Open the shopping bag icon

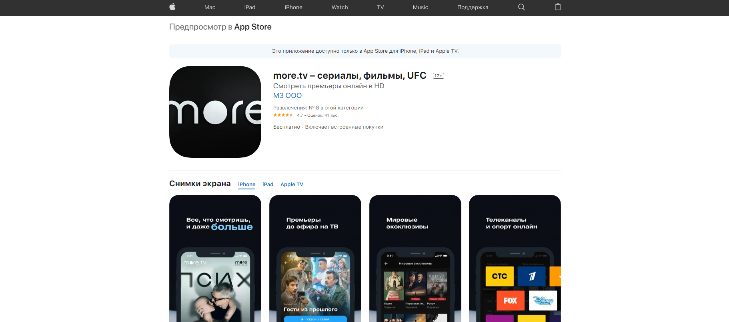[558, 7]
